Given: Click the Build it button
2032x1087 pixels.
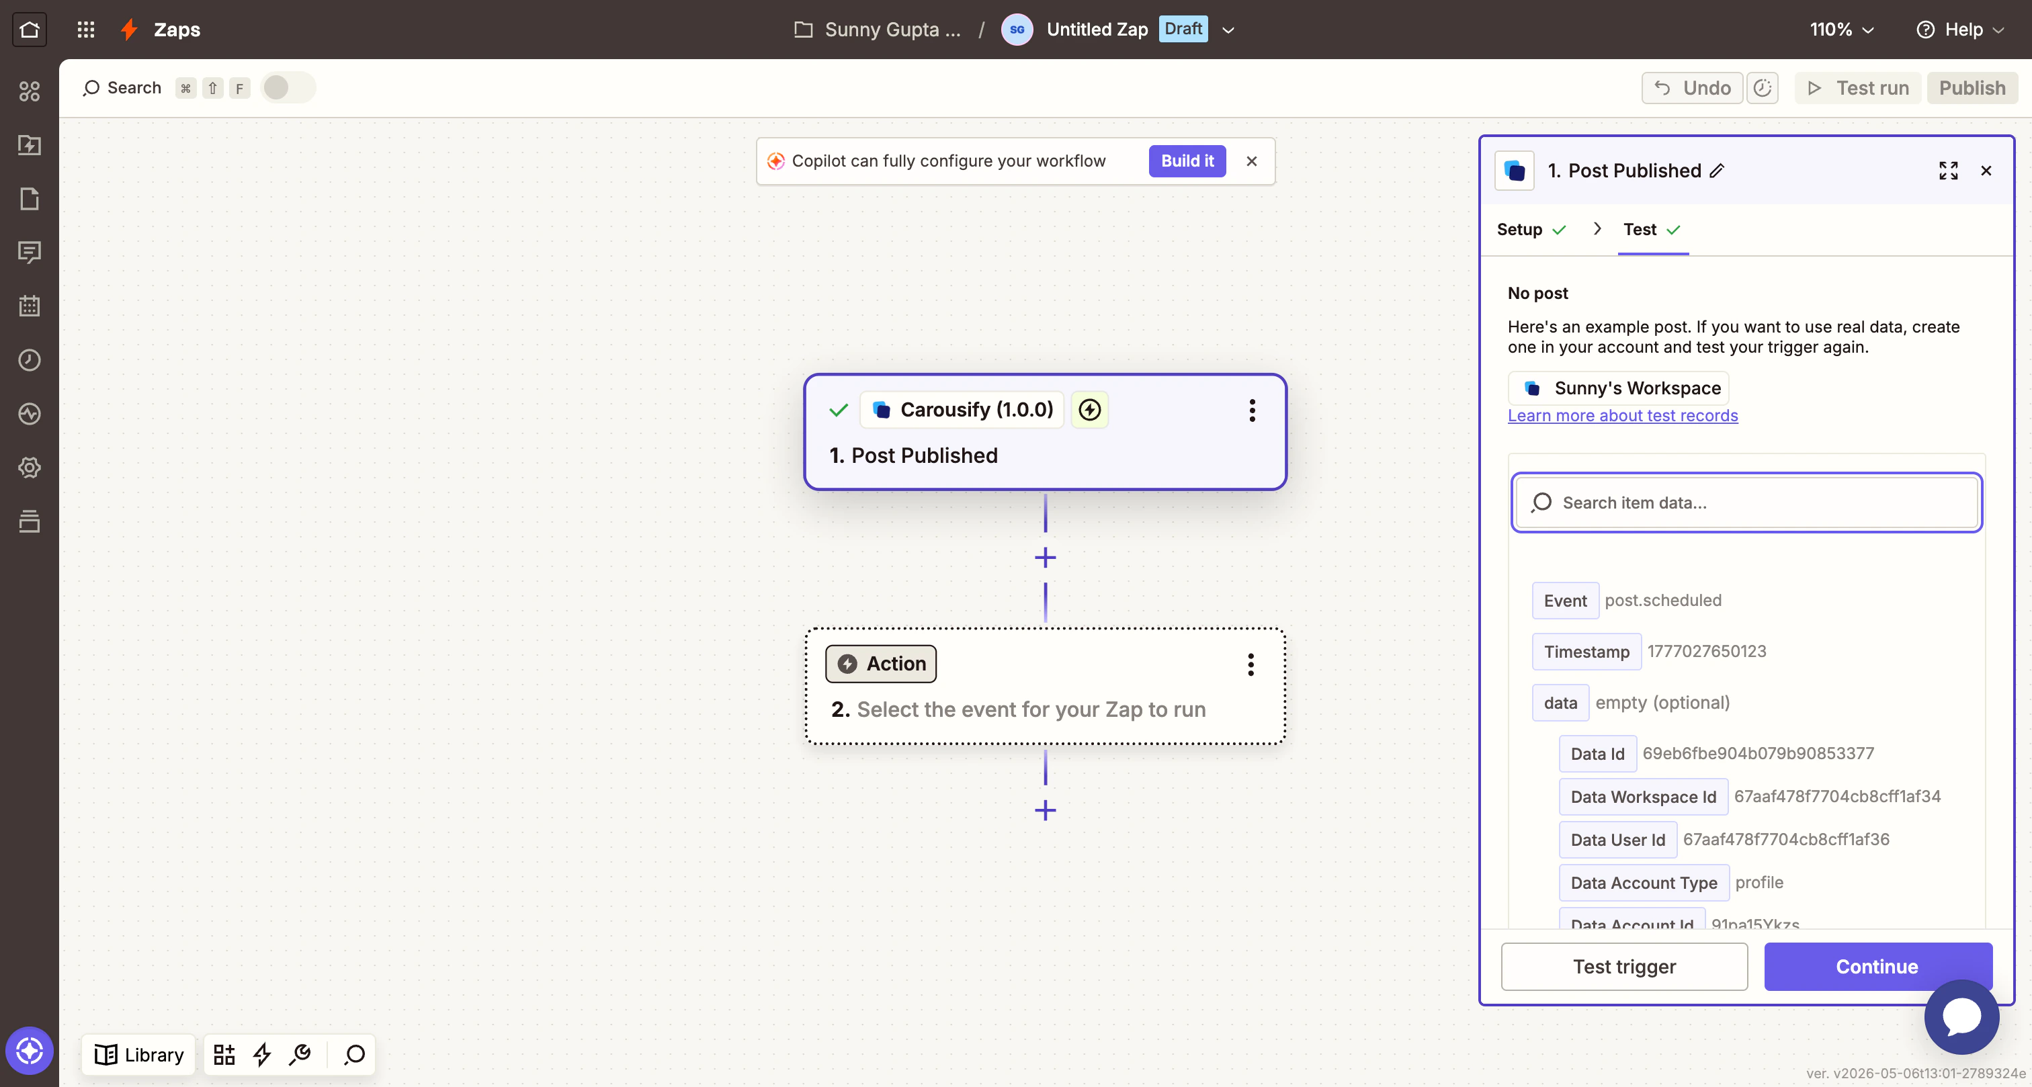Looking at the screenshot, I should click(x=1187, y=161).
